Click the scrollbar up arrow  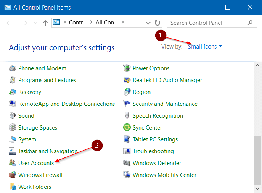(257, 66)
